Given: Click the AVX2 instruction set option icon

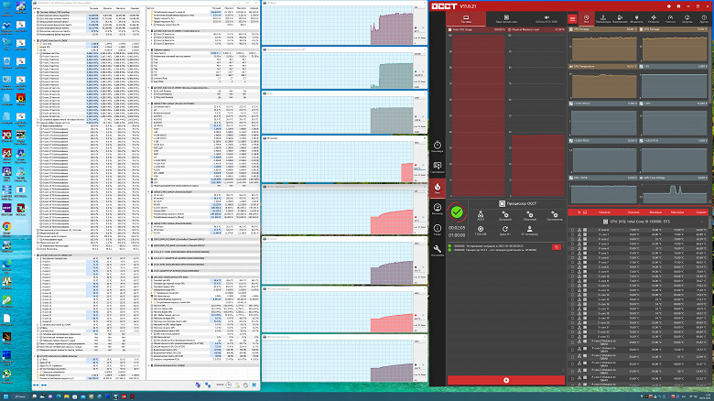Looking at the screenshot, I should coord(481,215).
